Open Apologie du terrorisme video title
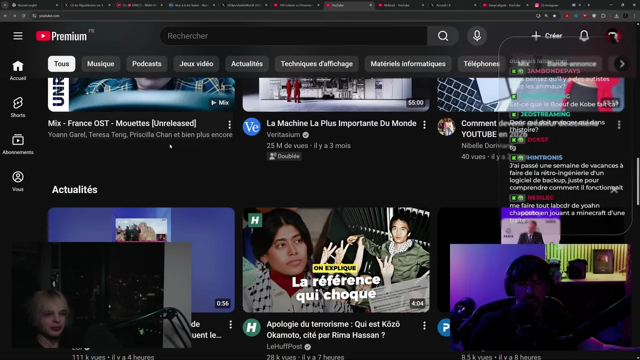 coord(333,329)
